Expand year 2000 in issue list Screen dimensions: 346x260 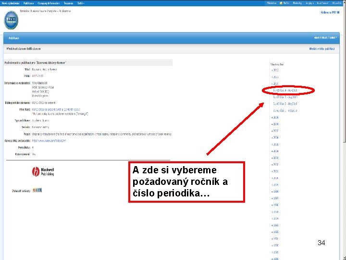click(x=275, y=178)
